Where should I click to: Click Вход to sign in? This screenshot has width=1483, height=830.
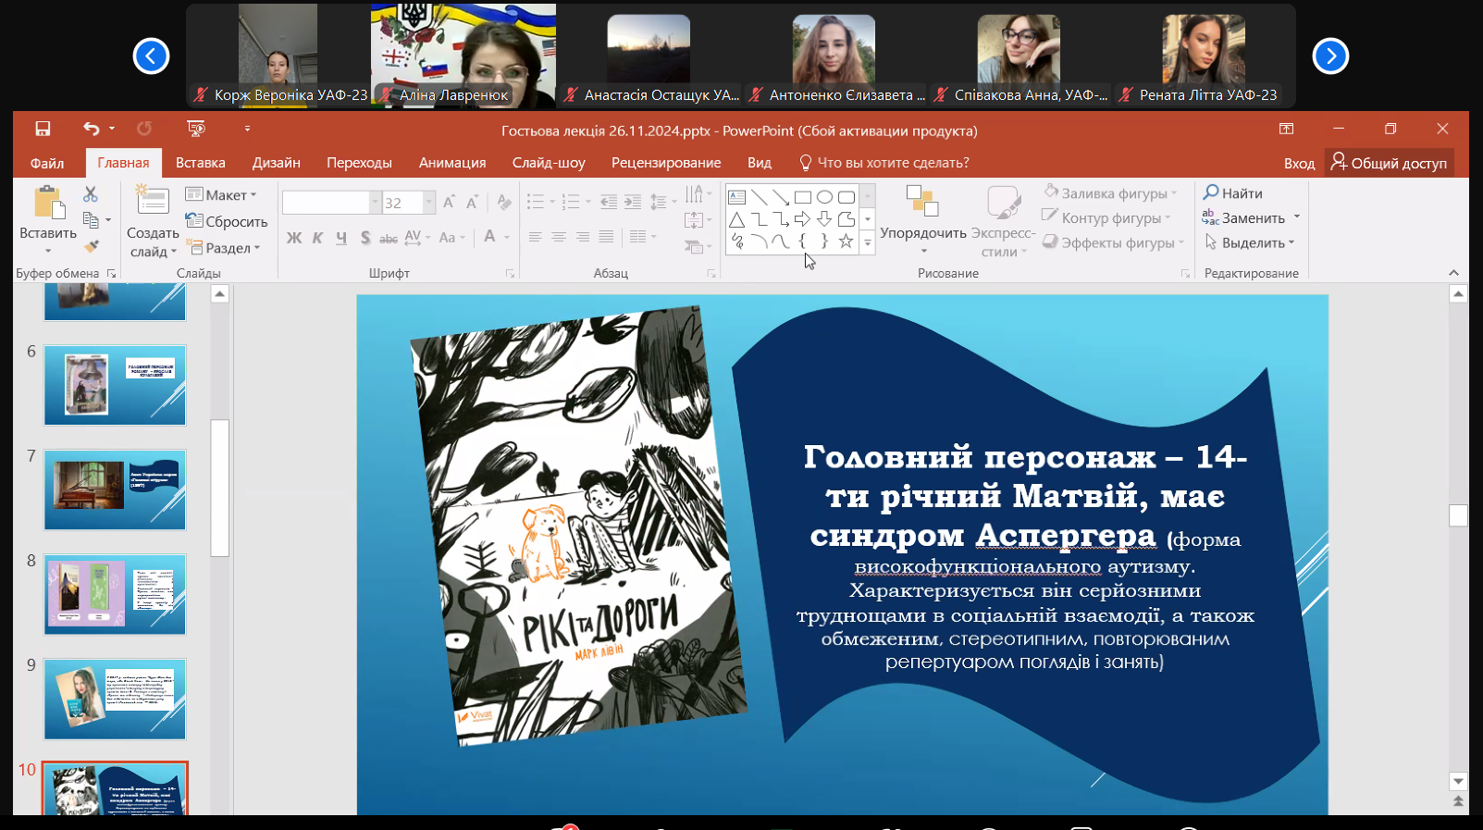coord(1299,163)
